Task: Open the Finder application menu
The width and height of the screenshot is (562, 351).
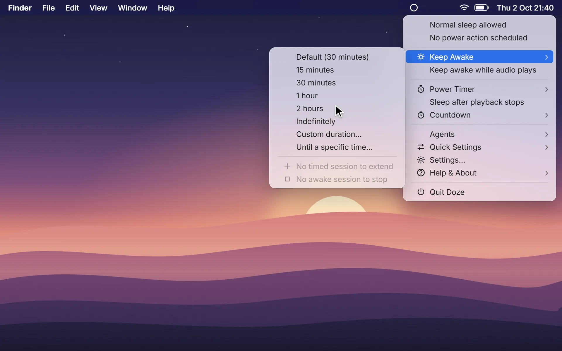Action: click(20, 8)
